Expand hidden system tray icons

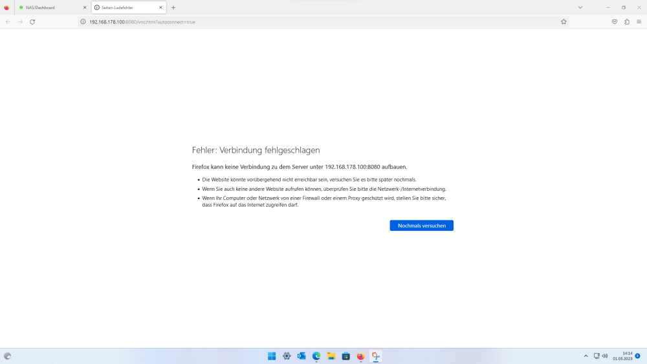[x=586, y=356]
